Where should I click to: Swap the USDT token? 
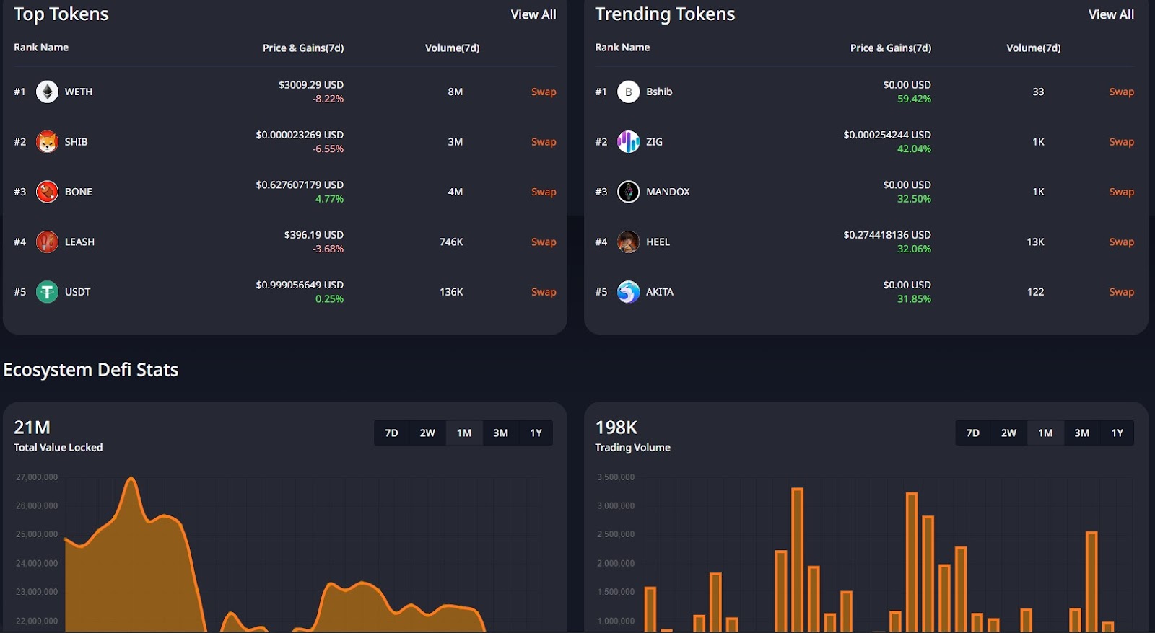point(544,292)
